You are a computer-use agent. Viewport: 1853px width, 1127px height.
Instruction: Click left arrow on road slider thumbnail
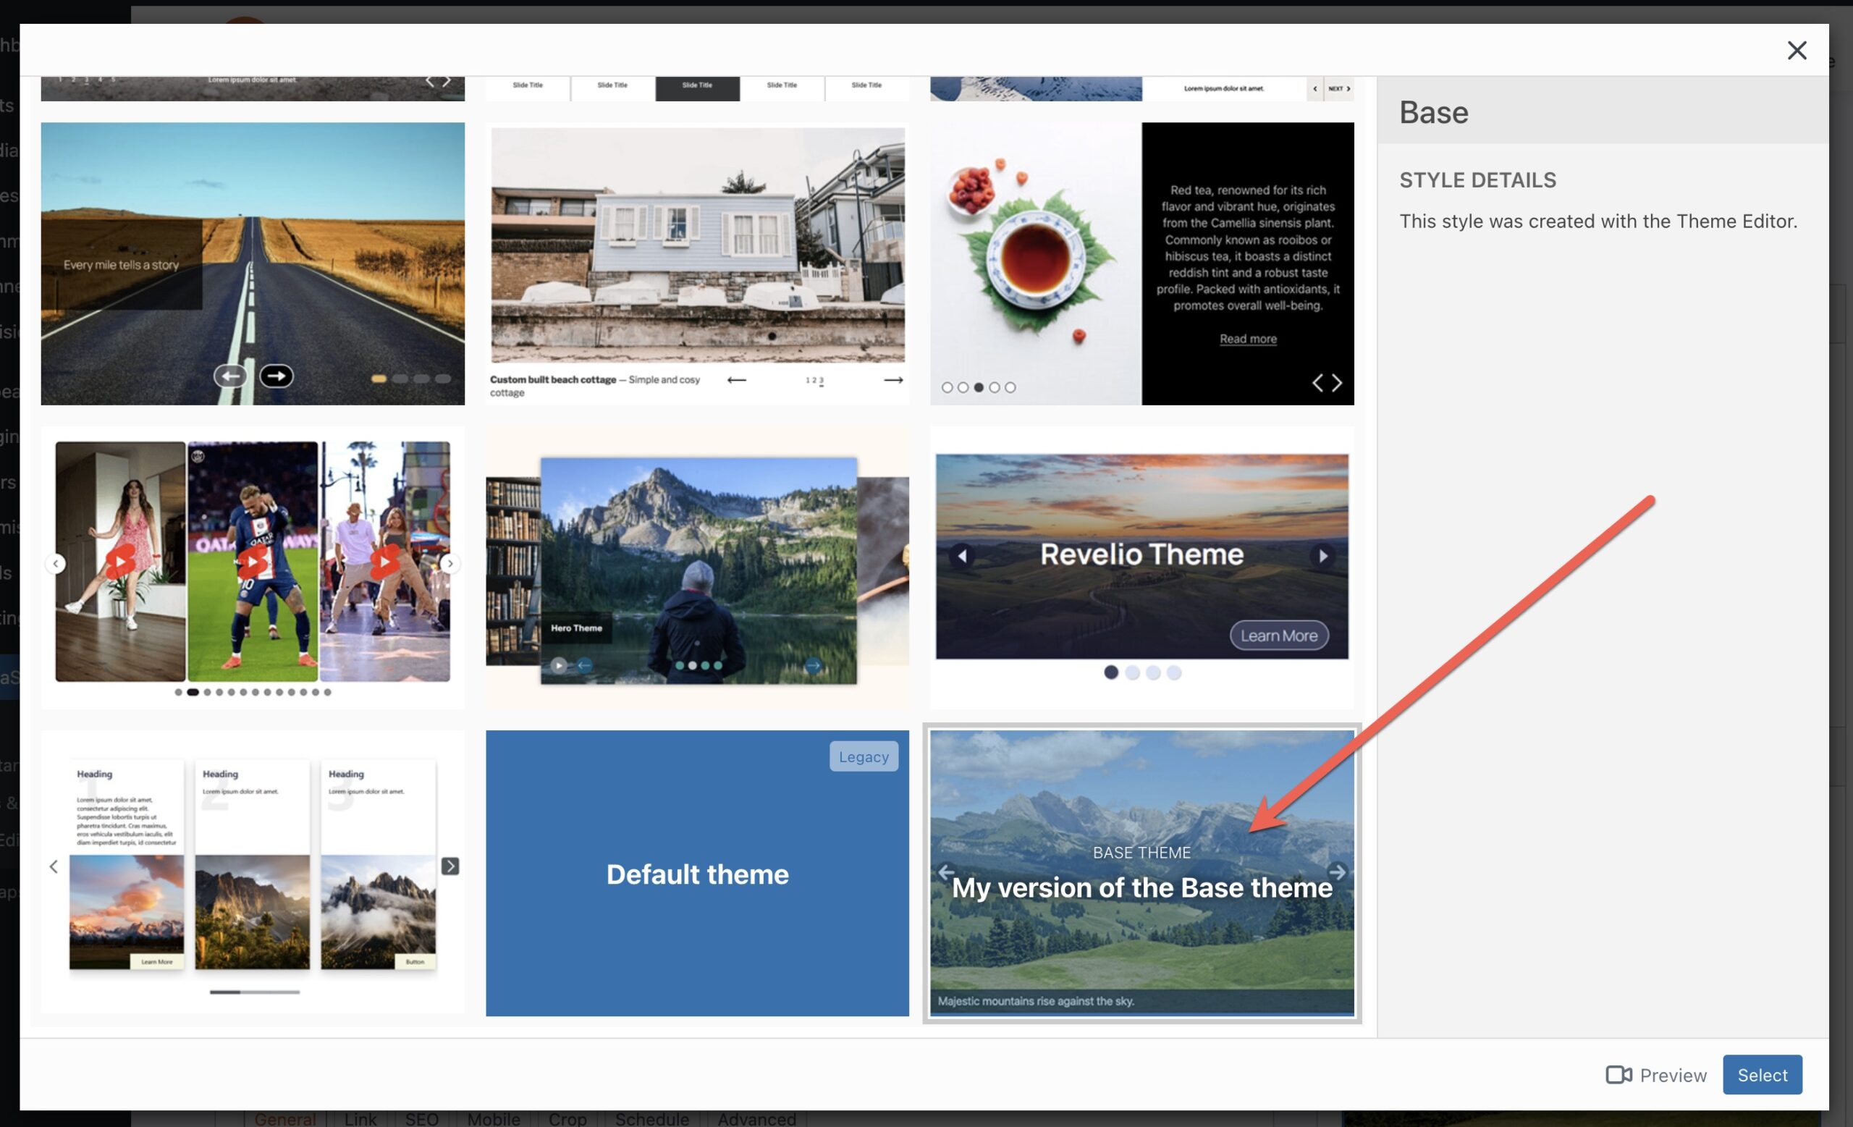(x=230, y=375)
